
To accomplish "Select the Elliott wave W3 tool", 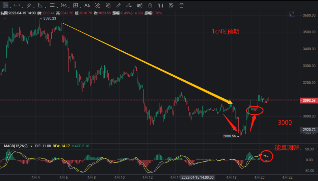I will tap(64, 5).
